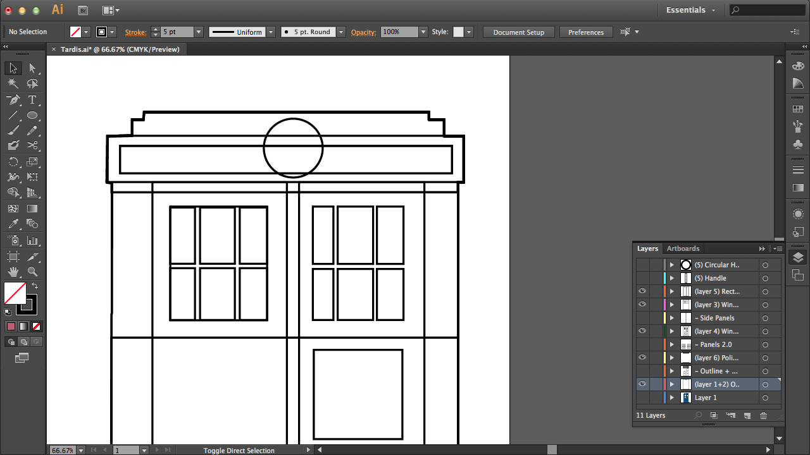Select the Paintbrush tool
Viewport: 810px width, 455px height.
coord(13,131)
